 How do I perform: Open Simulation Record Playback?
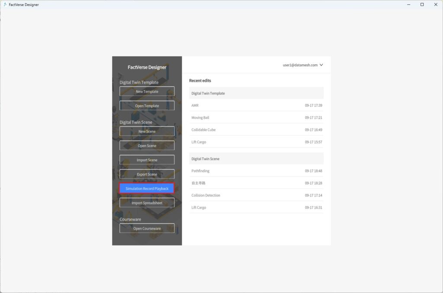[x=147, y=188]
